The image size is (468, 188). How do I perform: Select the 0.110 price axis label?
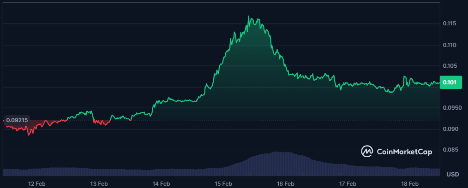coord(450,45)
